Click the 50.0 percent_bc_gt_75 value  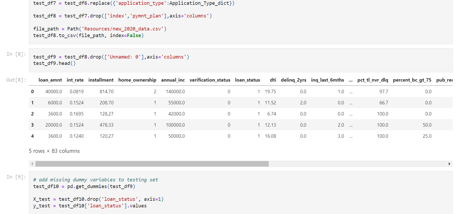[x=427, y=125]
